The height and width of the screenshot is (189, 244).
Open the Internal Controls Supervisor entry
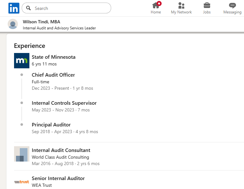[x=64, y=103]
